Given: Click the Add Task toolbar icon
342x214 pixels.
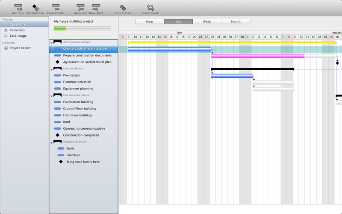Looking at the screenshot, I should pos(18,8).
